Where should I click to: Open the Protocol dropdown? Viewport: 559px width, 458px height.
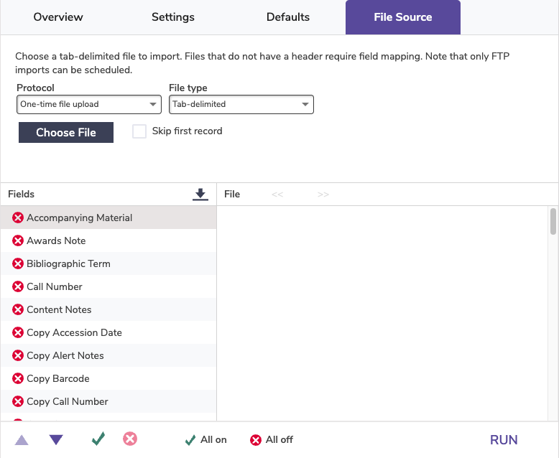pos(89,104)
